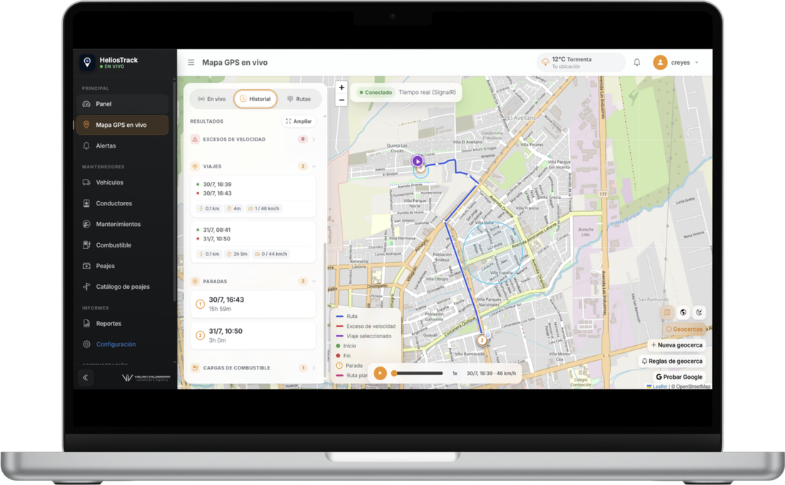Switch to the dark night map view
Image resolution: width=785 pixels, height=485 pixels.
tap(699, 312)
